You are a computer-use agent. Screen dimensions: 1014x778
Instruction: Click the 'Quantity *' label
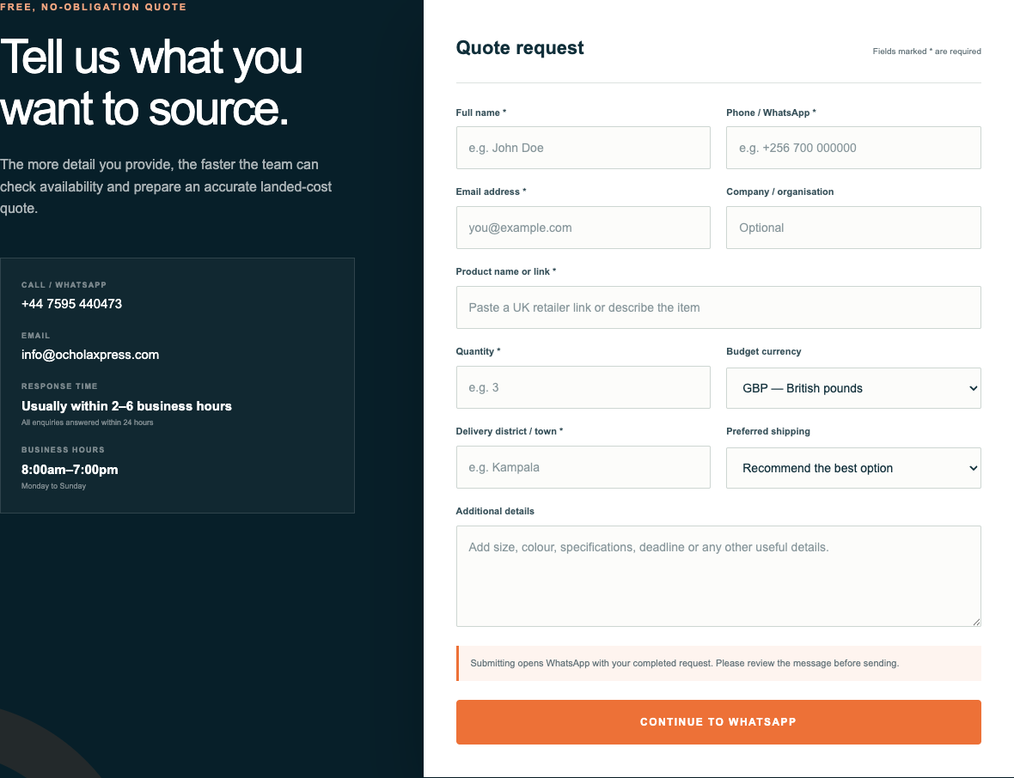478,351
